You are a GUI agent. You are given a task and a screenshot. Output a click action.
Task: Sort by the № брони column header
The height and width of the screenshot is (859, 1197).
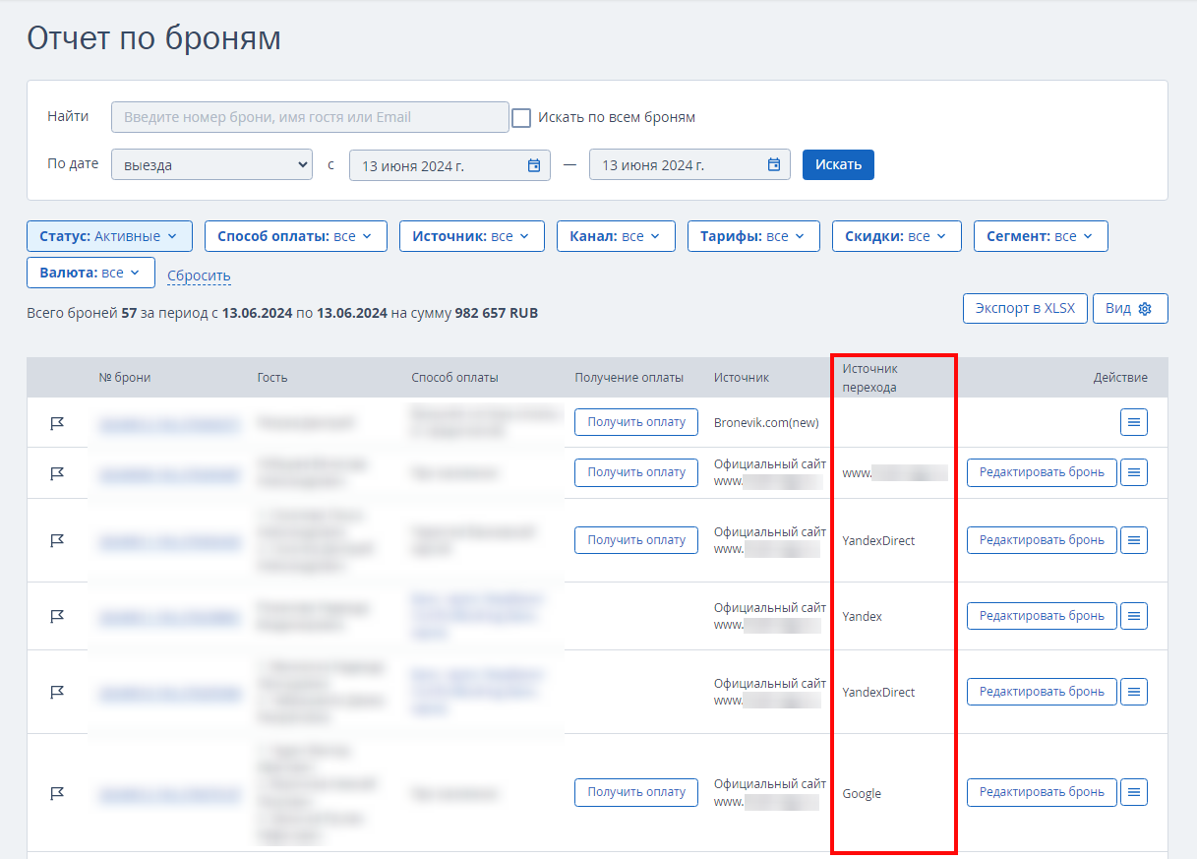point(125,378)
